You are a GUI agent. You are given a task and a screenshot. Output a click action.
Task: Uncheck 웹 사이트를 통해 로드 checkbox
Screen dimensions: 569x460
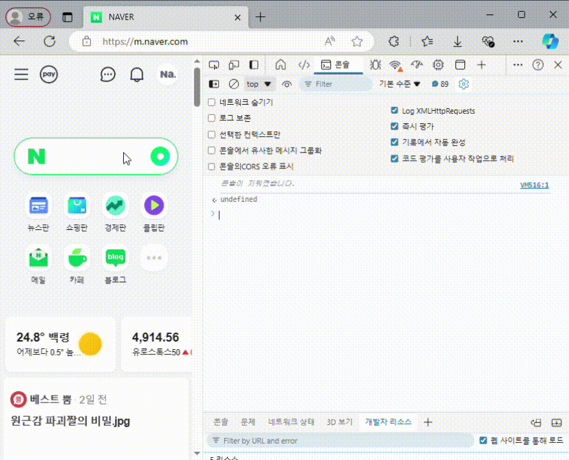tap(483, 440)
